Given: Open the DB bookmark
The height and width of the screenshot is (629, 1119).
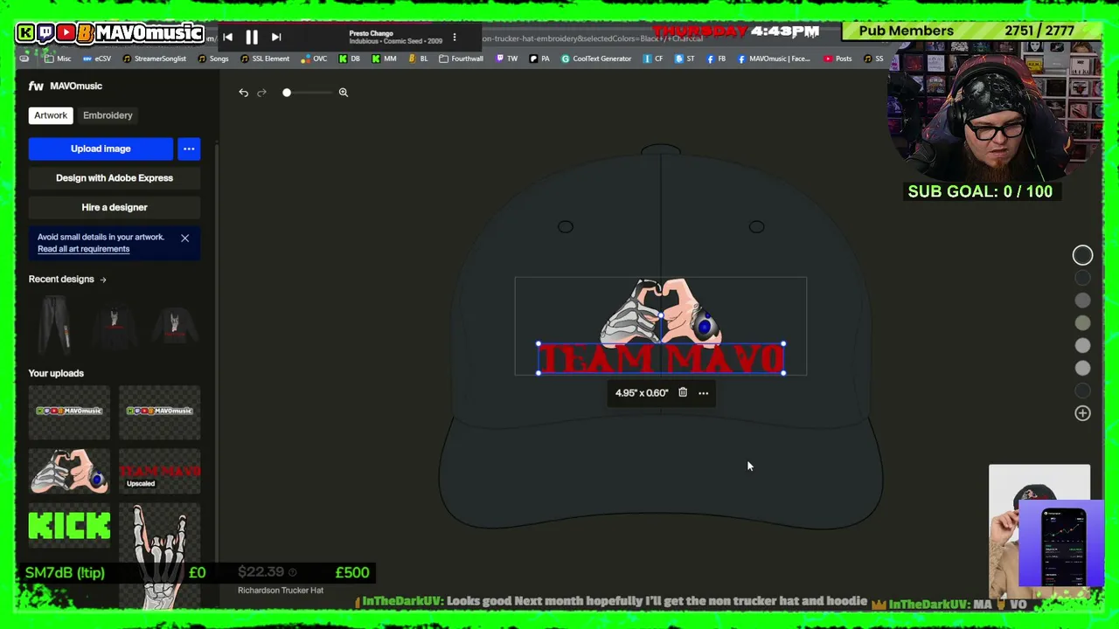Looking at the screenshot, I should pyautogui.click(x=349, y=59).
